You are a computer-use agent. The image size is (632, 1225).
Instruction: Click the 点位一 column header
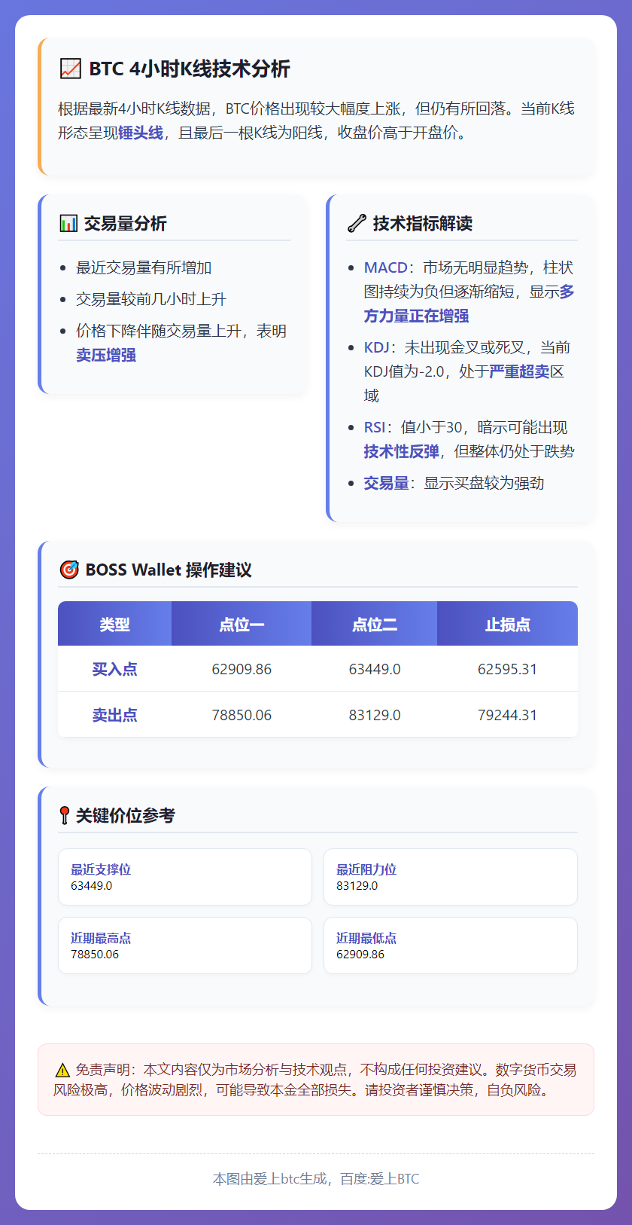coord(242,624)
